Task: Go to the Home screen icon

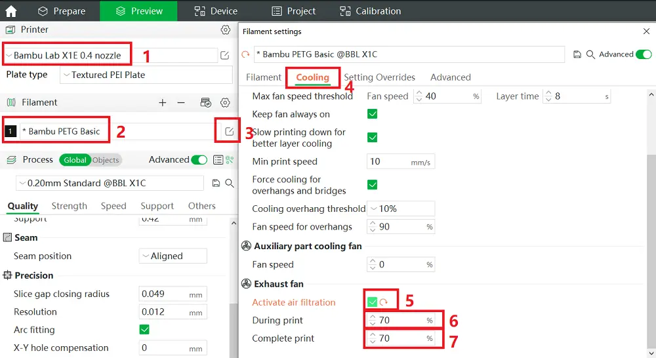Action: point(11,11)
